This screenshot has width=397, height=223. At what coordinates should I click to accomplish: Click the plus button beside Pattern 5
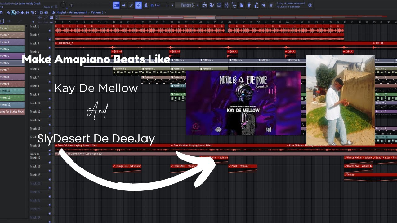tap(198, 5)
